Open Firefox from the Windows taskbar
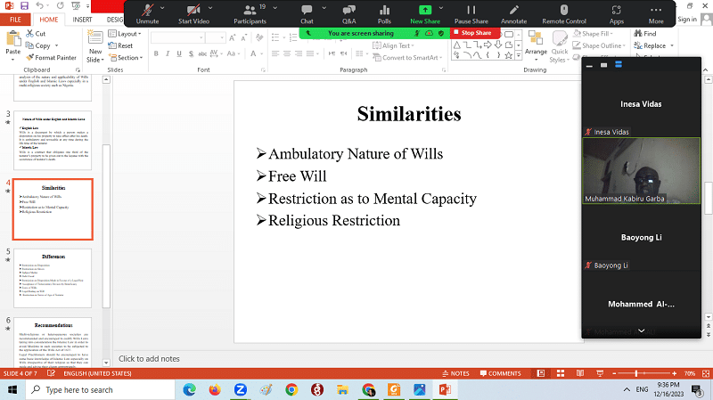Image resolution: width=713 pixels, height=400 pixels. (x=214, y=389)
